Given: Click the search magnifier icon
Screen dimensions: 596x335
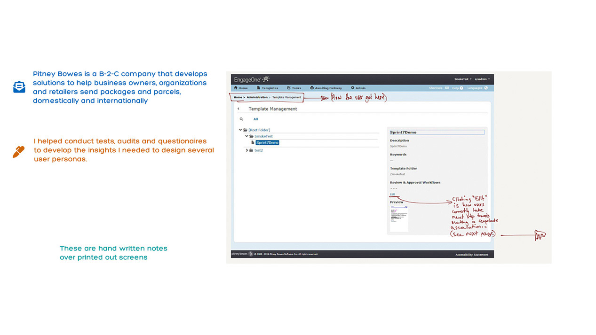Looking at the screenshot, I should coord(241,119).
